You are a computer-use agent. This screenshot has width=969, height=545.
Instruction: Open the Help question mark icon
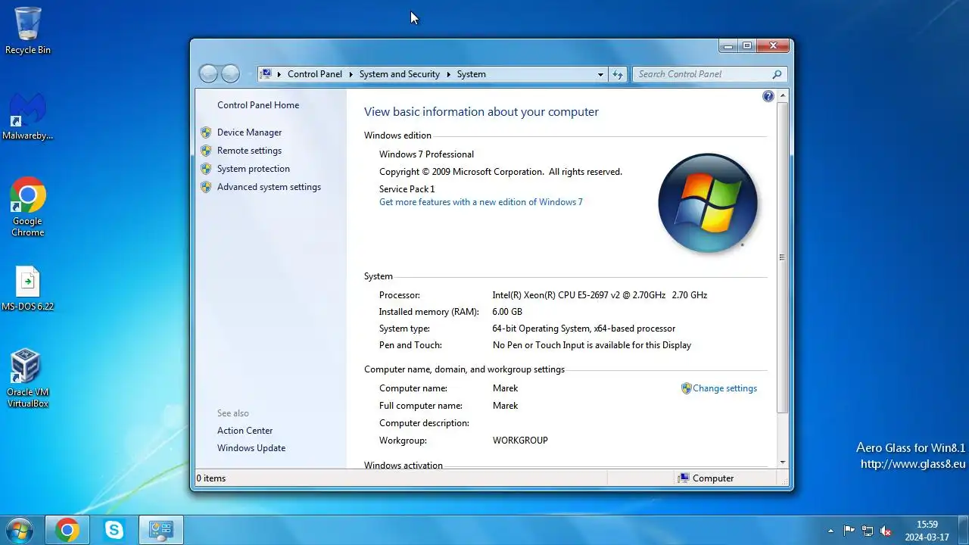click(768, 96)
